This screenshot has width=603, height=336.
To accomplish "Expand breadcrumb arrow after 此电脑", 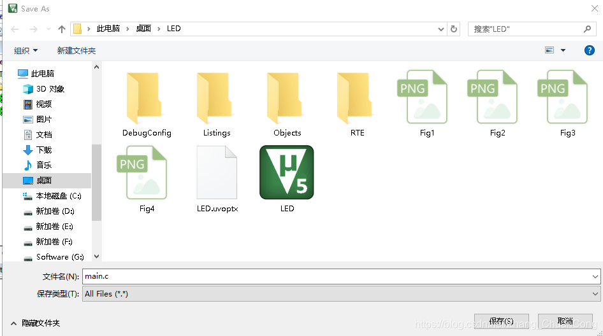I will pyautogui.click(x=127, y=29).
